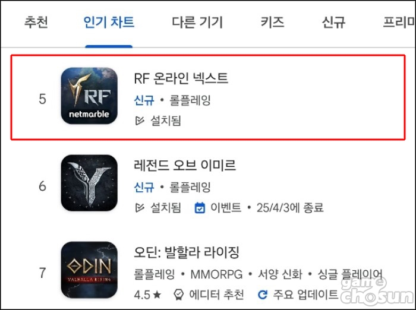Click installed icon beside RF 온라인 넥스트 설치됨

pyautogui.click(x=140, y=121)
